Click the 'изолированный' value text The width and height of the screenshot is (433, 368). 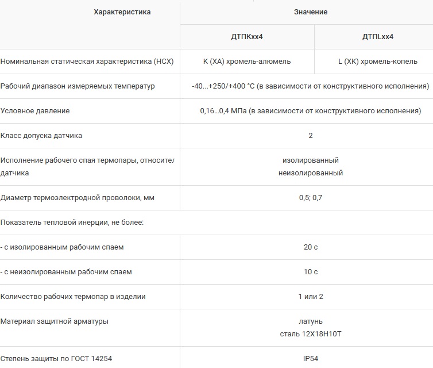311,160
